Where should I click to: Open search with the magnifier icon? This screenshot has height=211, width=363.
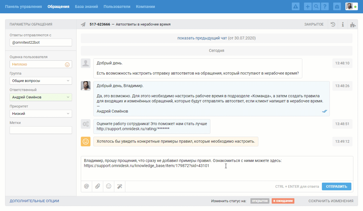coord(316,7)
